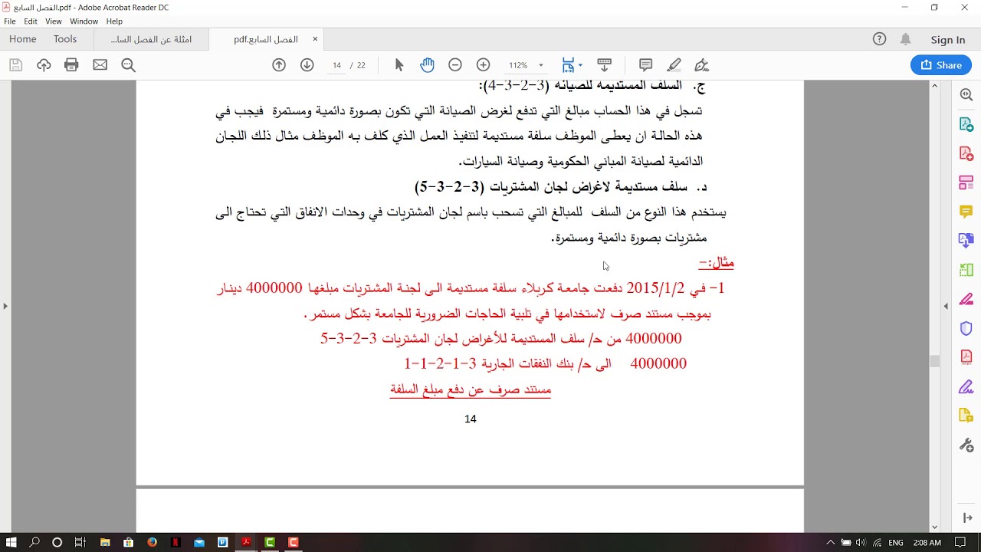
Task: Click the ENG language indicator
Action: [896, 543]
